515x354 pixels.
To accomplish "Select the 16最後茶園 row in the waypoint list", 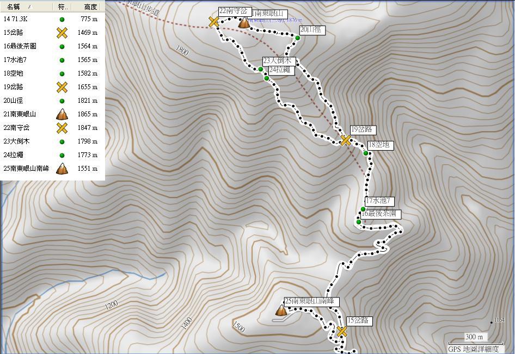I will tap(52, 46).
